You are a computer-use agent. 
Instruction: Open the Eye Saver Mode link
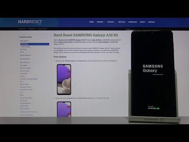(x=25, y=68)
